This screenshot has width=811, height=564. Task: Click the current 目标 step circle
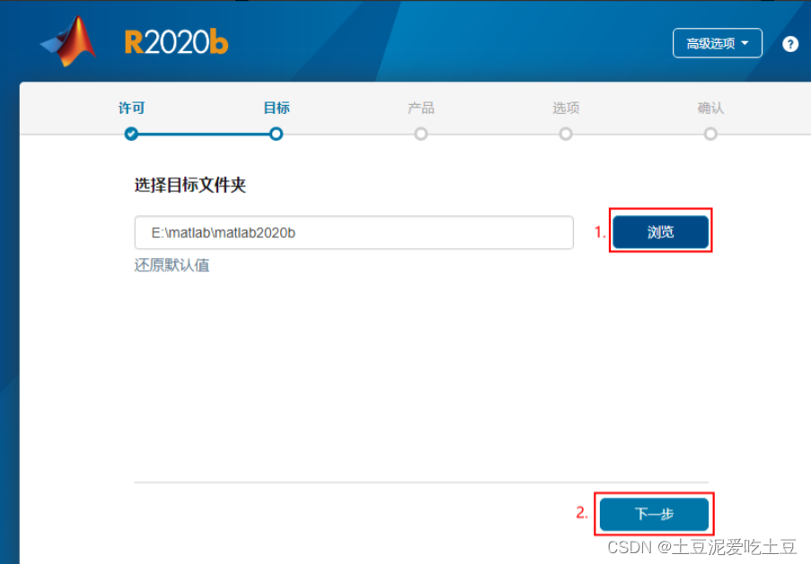click(x=277, y=134)
